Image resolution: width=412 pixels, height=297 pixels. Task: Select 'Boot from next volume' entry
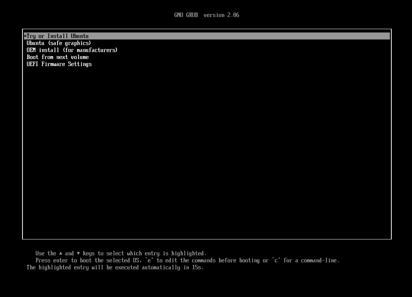click(58, 57)
